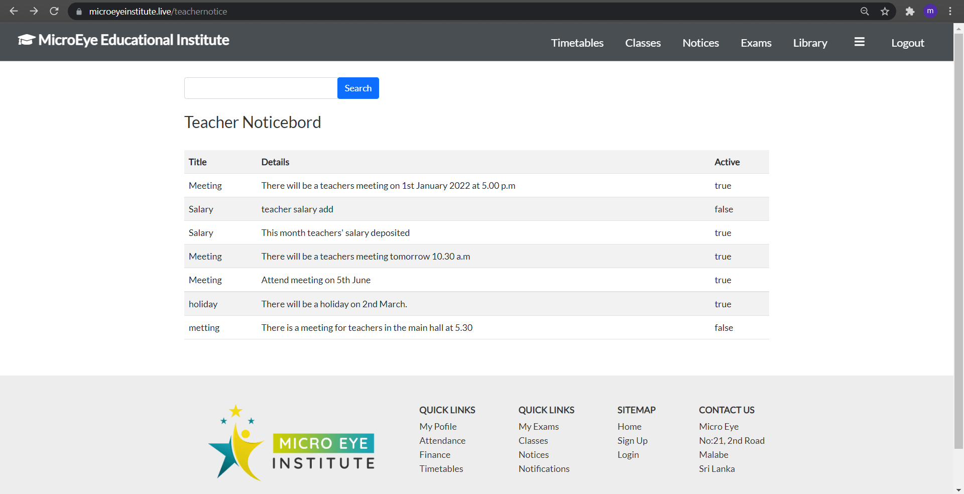Image resolution: width=964 pixels, height=494 pixels.
Task: Open the hamburger menu in navbar
Action: (860, 42)
